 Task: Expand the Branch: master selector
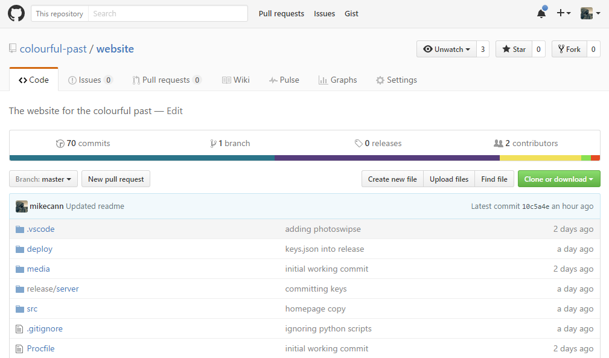pos(43,179)
